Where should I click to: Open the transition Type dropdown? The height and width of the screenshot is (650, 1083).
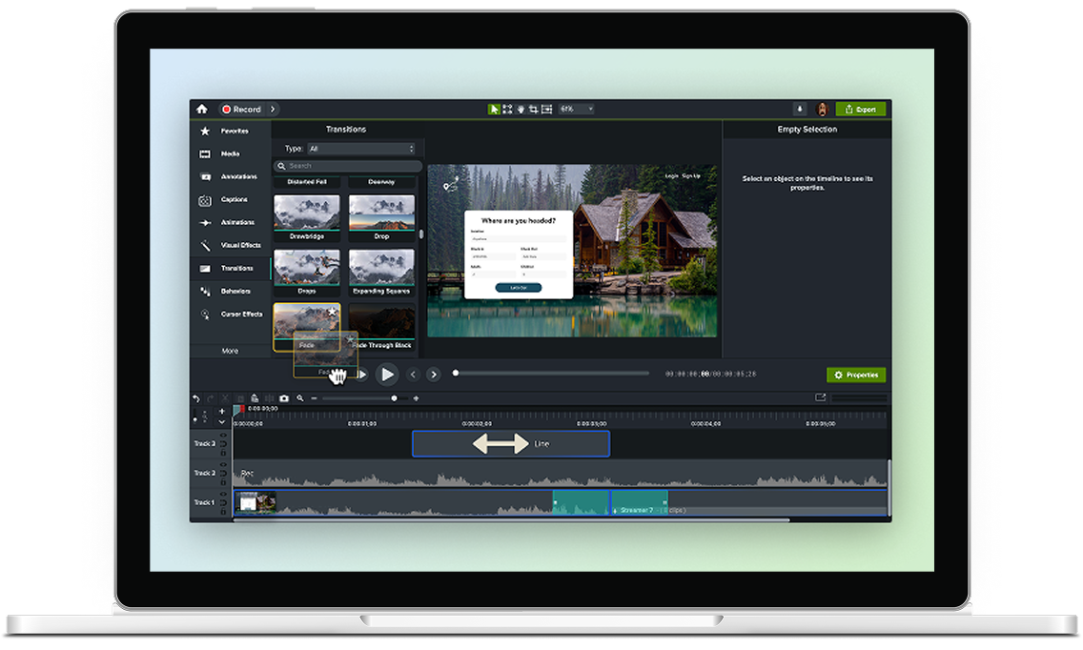(x=361, y=149)
